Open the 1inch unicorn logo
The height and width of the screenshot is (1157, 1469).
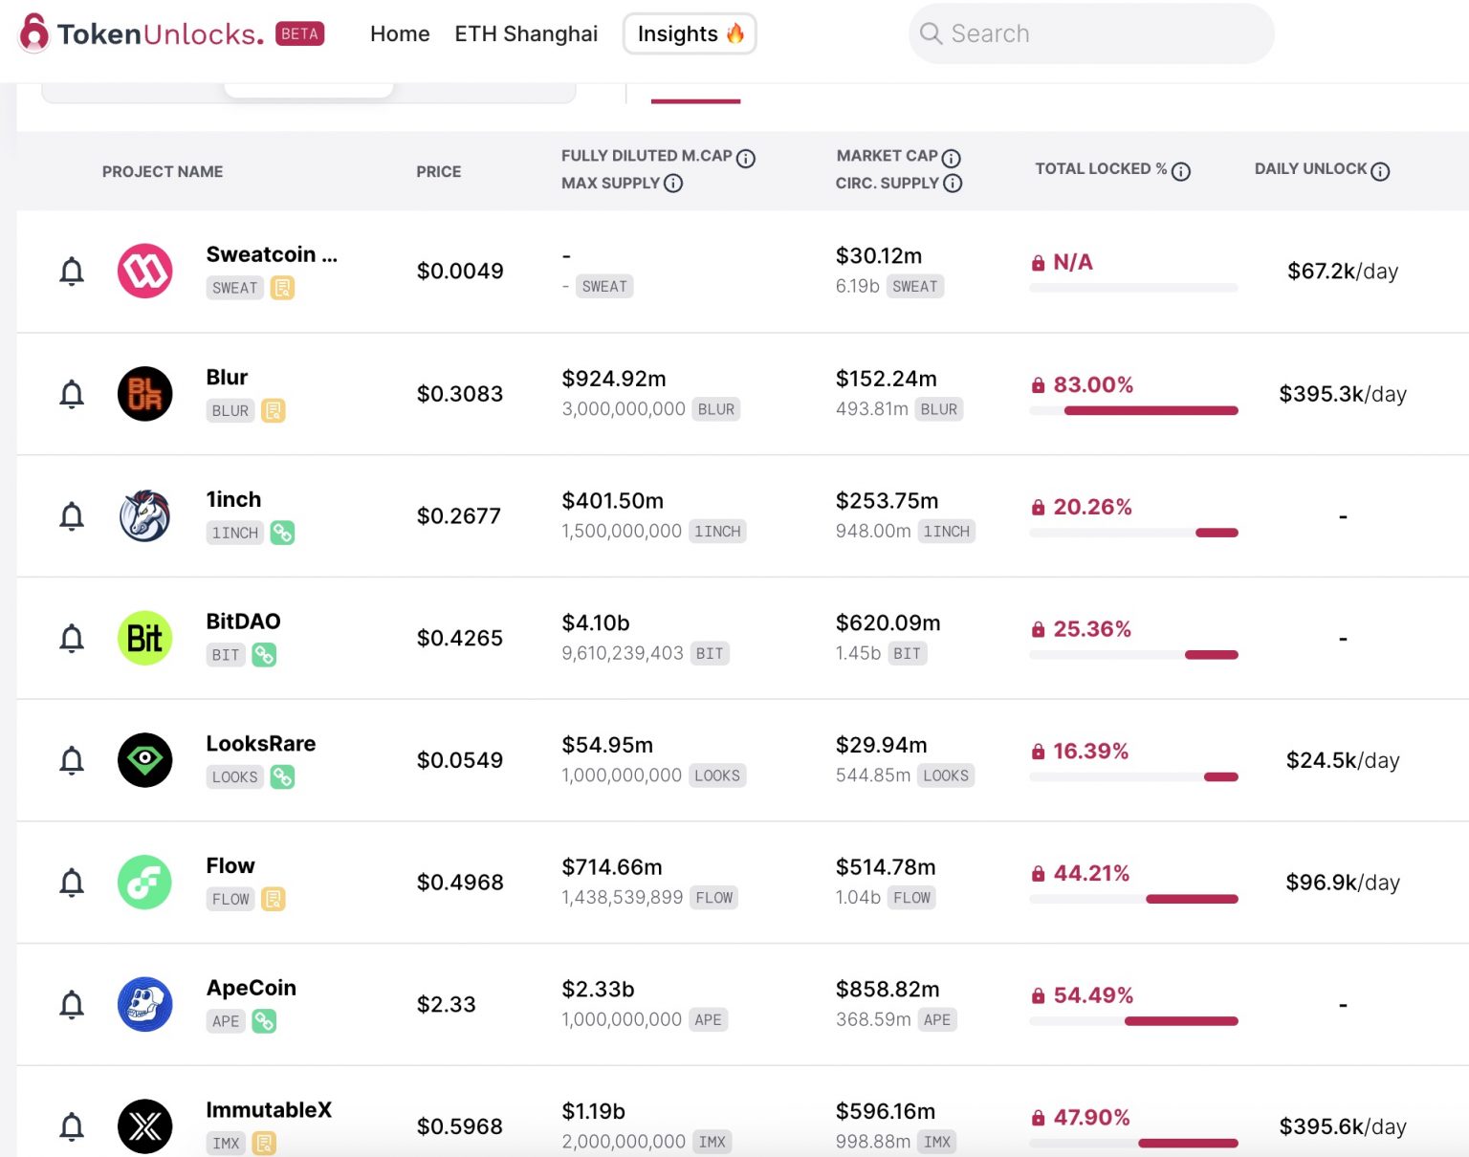(x=144, y=515)
